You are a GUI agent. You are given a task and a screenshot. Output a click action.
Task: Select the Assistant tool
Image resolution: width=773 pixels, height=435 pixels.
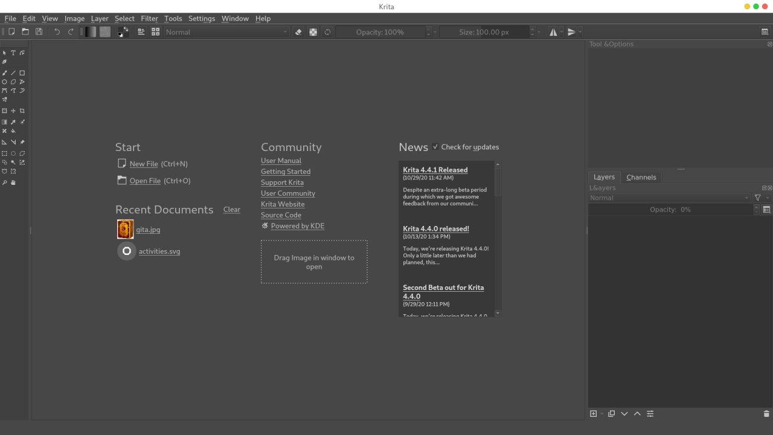point(4,142)
